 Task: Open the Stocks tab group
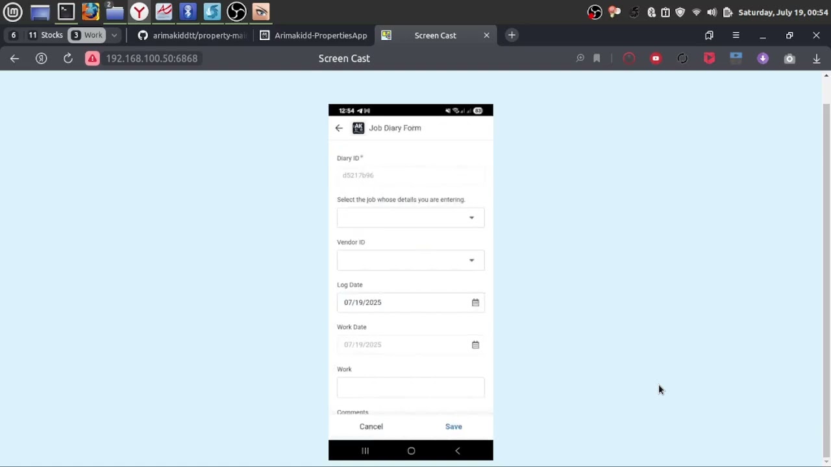click(x=45, y=35)
